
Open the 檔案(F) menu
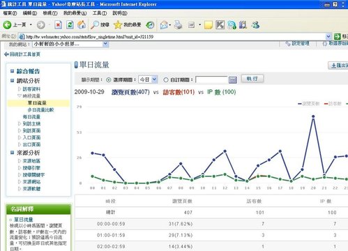click(x=10, y=13)
